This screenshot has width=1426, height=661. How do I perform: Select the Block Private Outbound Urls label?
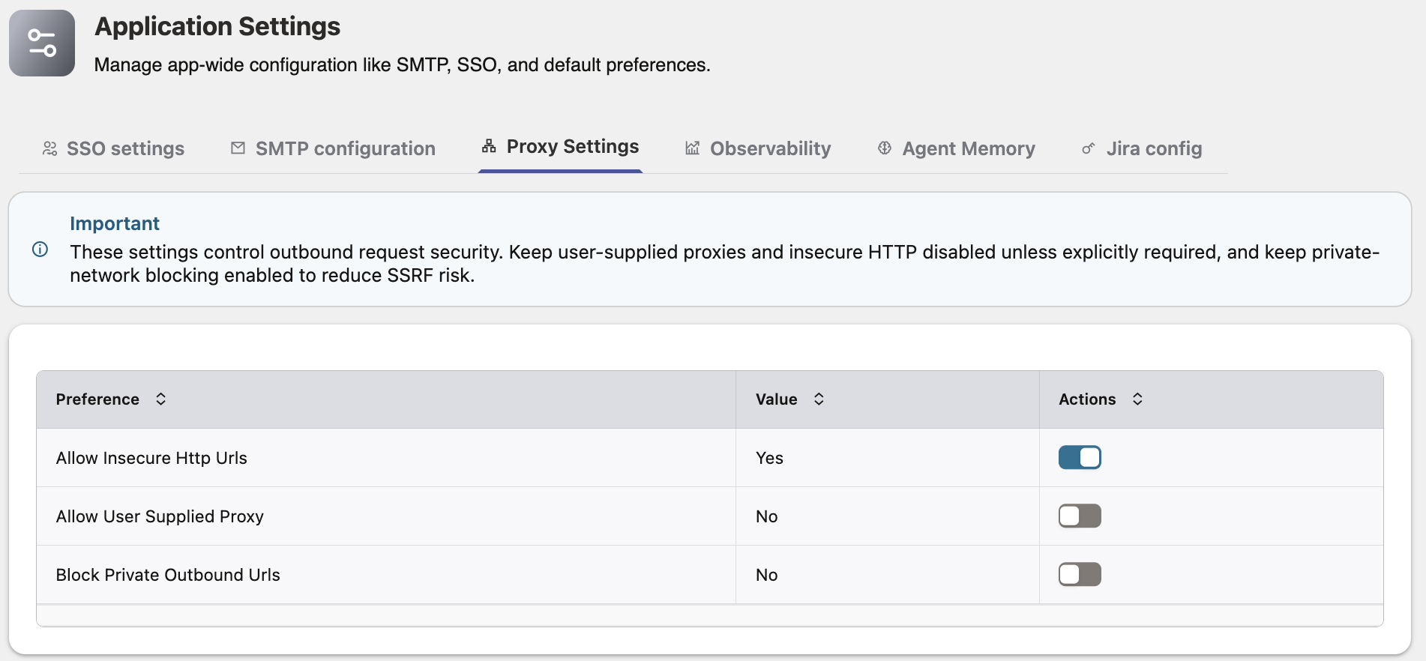[168, 575]
